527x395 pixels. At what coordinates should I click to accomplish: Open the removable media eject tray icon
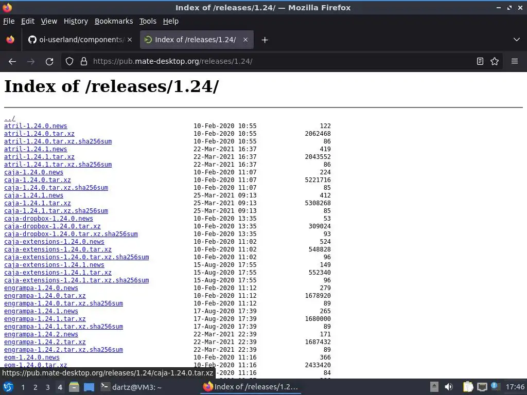tap(434, 387)
